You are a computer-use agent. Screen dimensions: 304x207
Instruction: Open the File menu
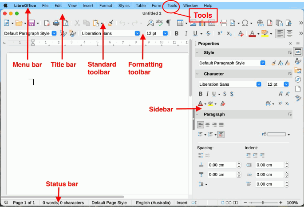point(45,6)
